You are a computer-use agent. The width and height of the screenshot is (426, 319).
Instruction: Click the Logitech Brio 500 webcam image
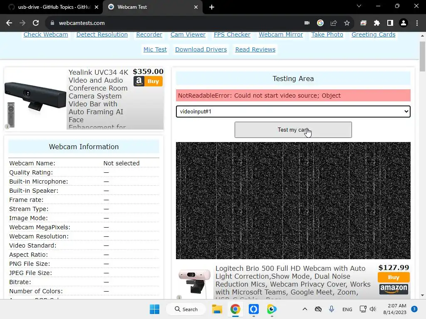(194, 282)
